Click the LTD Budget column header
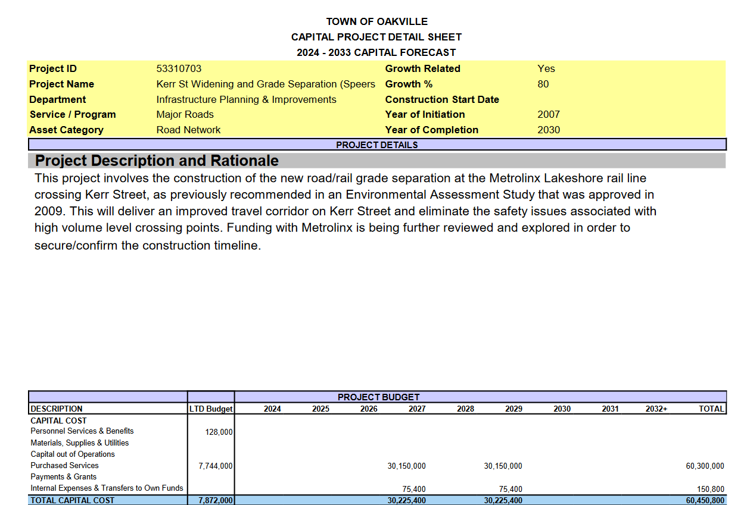Image resolution: width=747 pixels, height=505 pixels. point(211,409)
